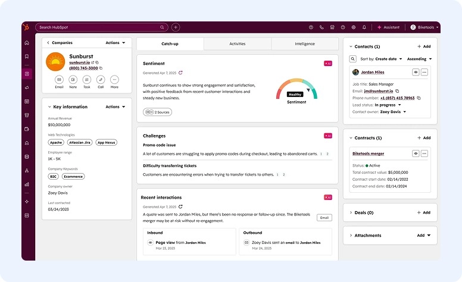Image resolution: width=462 pixels, height=282 pixels.
Task: Open the phone calling icon in top bar
Action: click(x=321, y=27)
